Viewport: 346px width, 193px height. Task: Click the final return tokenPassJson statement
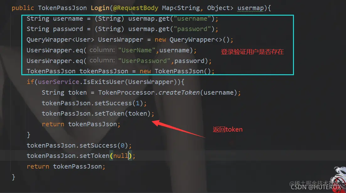pyautogui.click(x=66, y=167)
